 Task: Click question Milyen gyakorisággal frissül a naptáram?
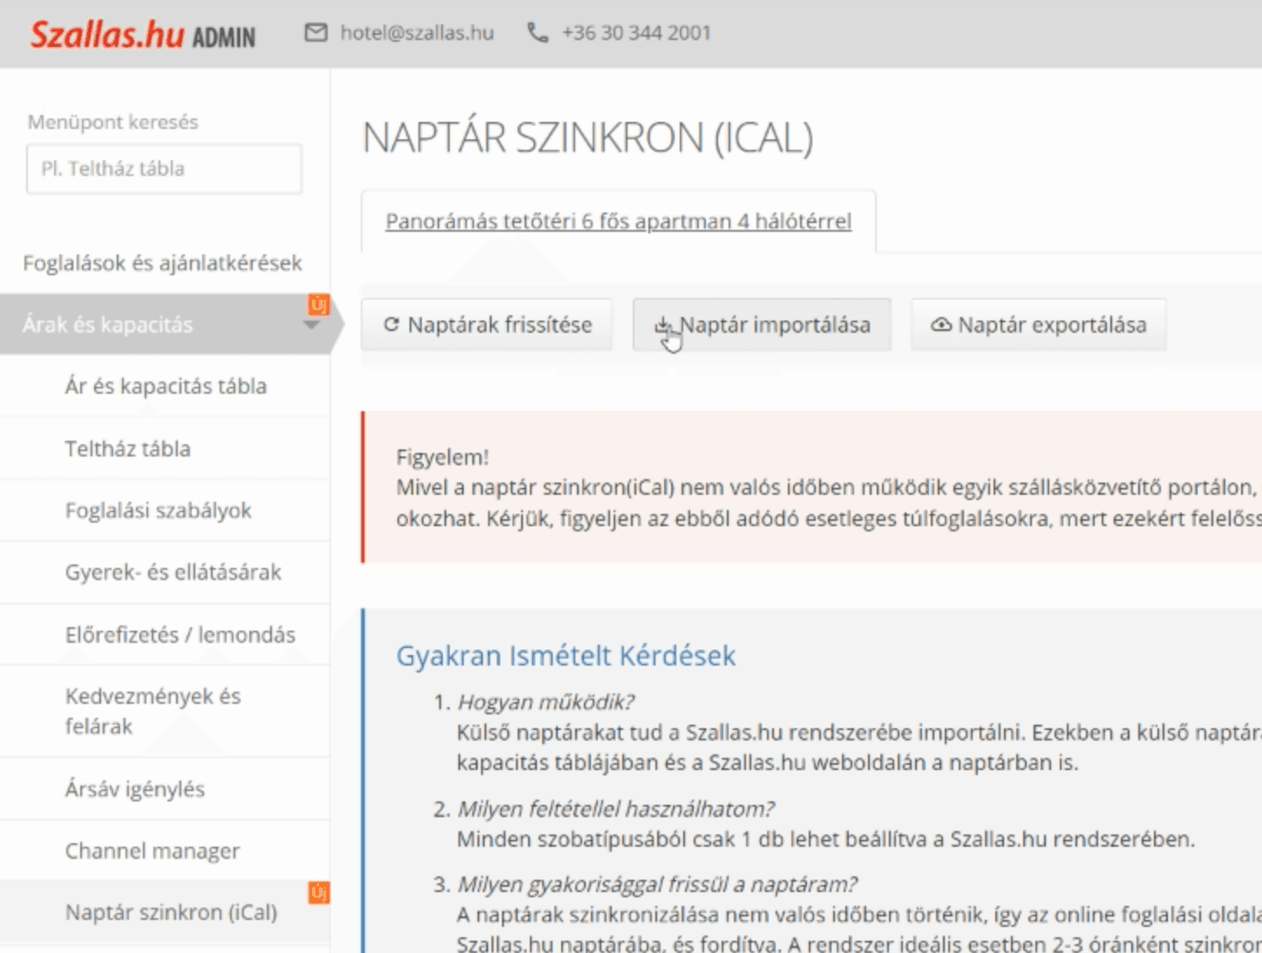657,885
